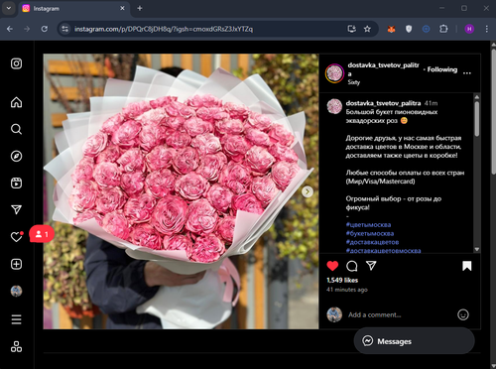Bookmark this page with star icon

click(x=367, y=29)
